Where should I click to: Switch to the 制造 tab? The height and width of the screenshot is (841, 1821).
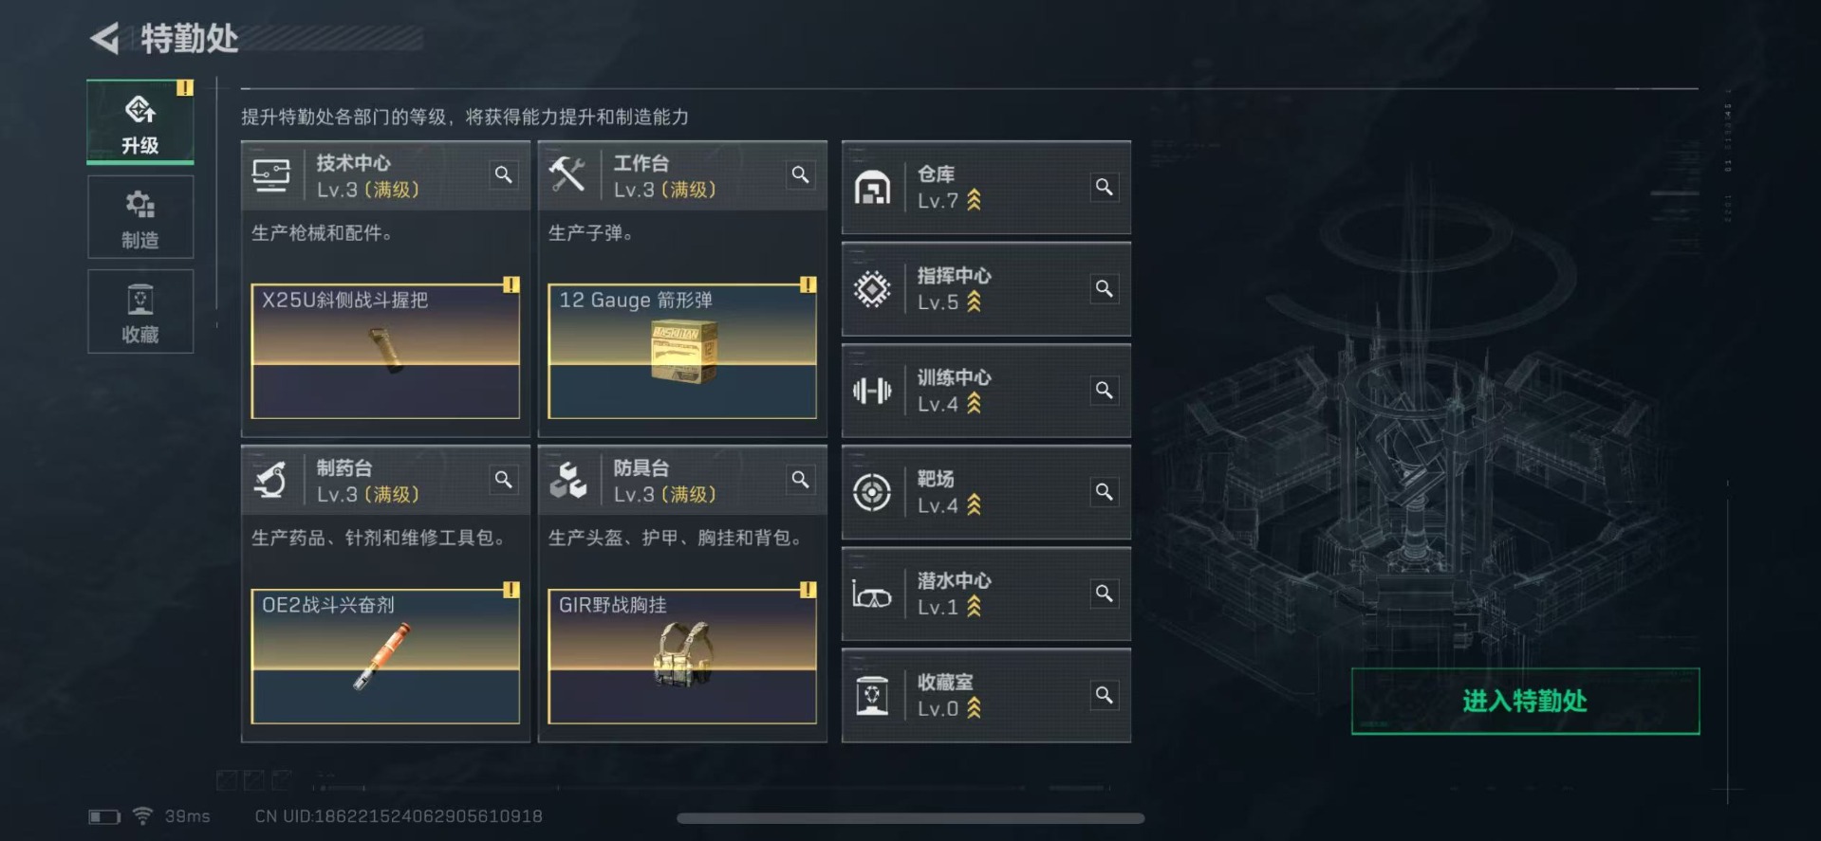point(140,217)
